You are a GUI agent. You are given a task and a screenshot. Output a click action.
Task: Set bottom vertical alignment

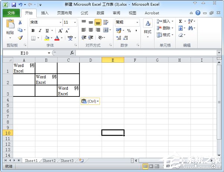pos(98,22)
